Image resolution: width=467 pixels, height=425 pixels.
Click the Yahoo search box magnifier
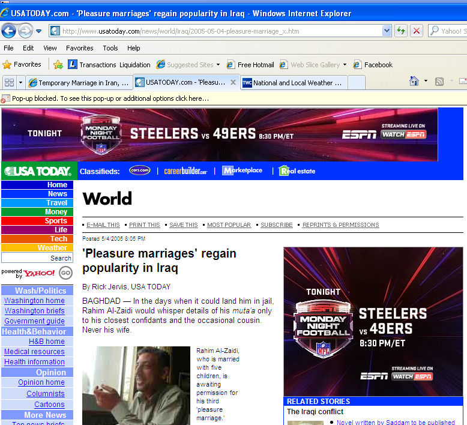coord(435,31)
